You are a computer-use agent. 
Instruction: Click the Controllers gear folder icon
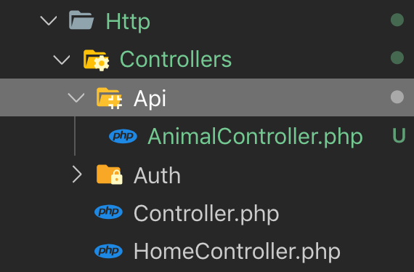pyautogui.click(x=96, y=60)
